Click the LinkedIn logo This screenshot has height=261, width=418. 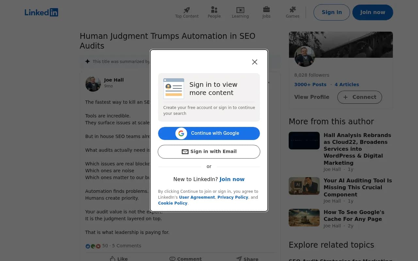point(41,12)
